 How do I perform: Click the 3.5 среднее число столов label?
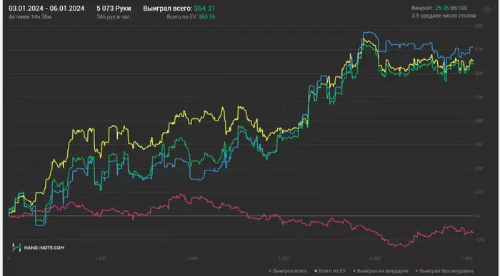(x=444, y=15)
